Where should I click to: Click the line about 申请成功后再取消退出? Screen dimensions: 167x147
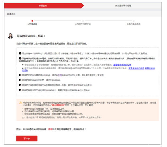click(x=54, y=114)
